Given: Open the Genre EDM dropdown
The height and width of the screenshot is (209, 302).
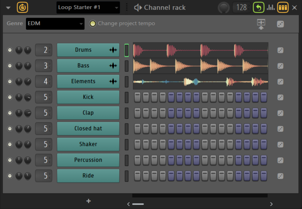Looking at the screenshot, I should tap(55, 24).
